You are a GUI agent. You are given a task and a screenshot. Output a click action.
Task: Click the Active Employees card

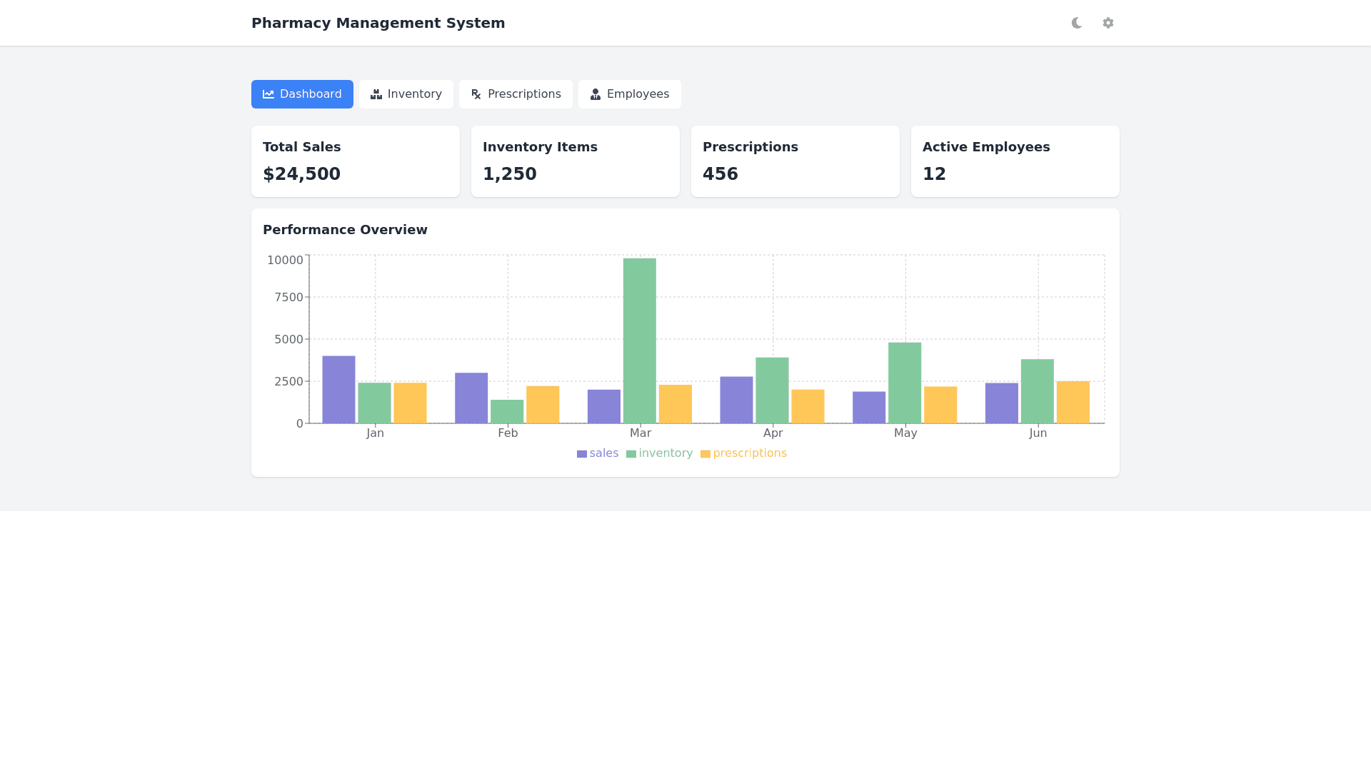click(1015, 161)
